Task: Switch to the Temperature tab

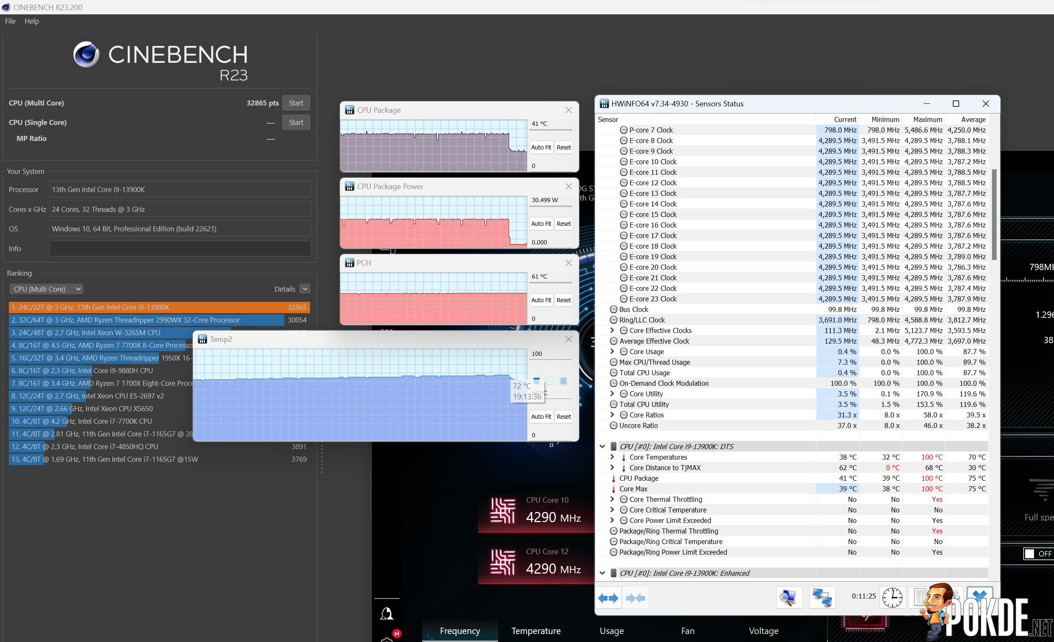Action: [x=536, y=631]
